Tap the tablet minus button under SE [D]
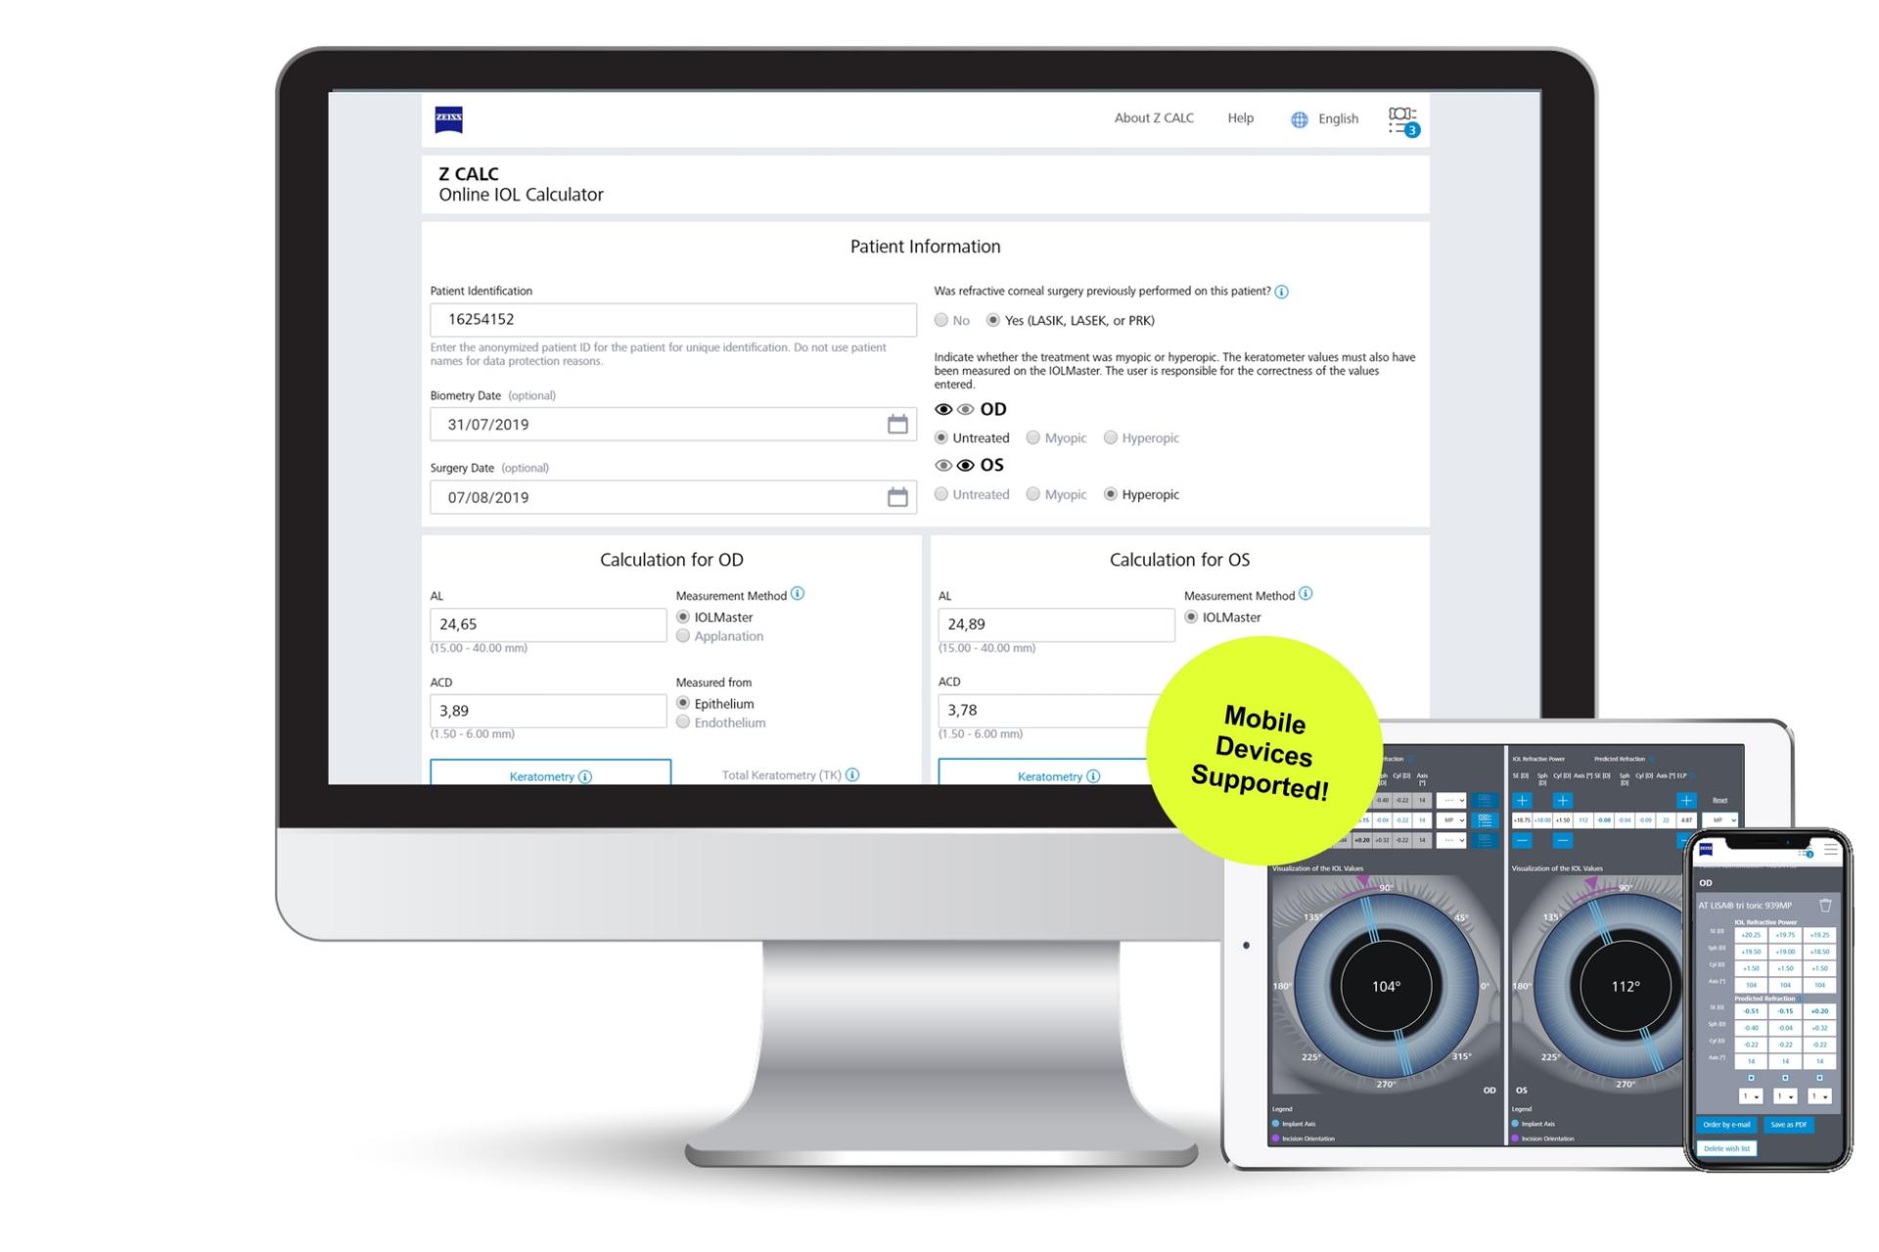The height and width of the screenshot is (1252, 1879). 1522,840
